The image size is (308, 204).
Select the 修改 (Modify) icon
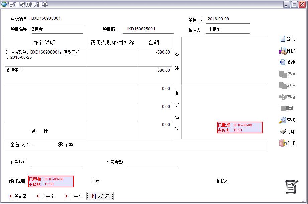click(288, 62)
